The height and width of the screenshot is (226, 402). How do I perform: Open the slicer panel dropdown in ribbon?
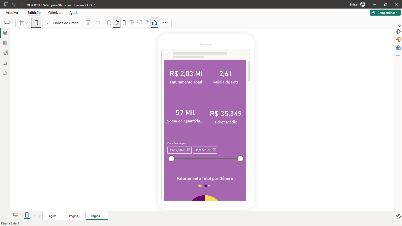tap(100, 23)
